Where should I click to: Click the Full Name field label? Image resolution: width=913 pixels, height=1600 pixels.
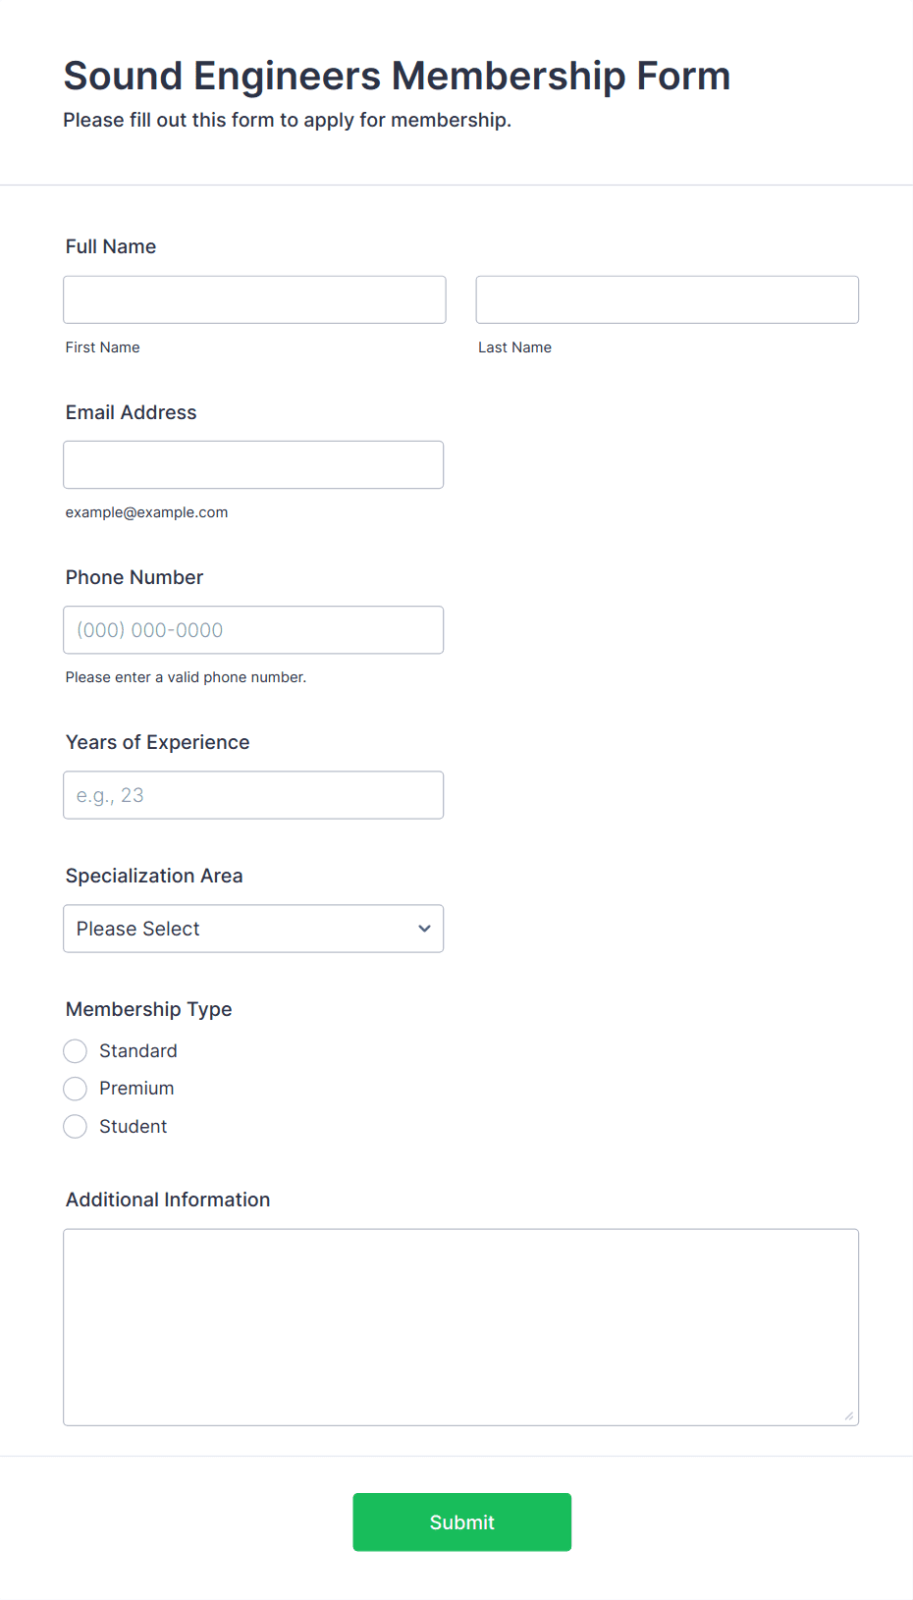click(111, 246)
